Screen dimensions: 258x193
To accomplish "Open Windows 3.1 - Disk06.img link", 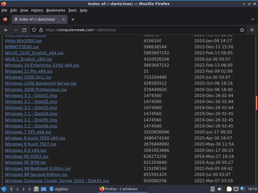I will coord(31,126).
